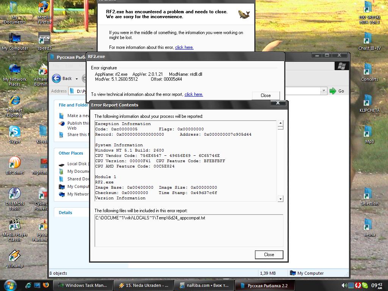This screenshot has width=388, height=291.
Task: Open My Computer link in Other Places
Action: pyautogui.click(x=74, y=186)
